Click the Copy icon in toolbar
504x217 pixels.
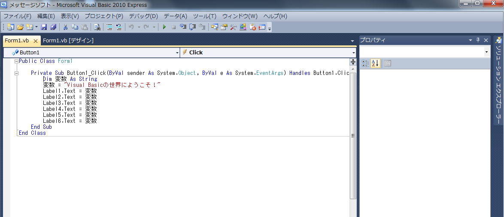[75, 27]
